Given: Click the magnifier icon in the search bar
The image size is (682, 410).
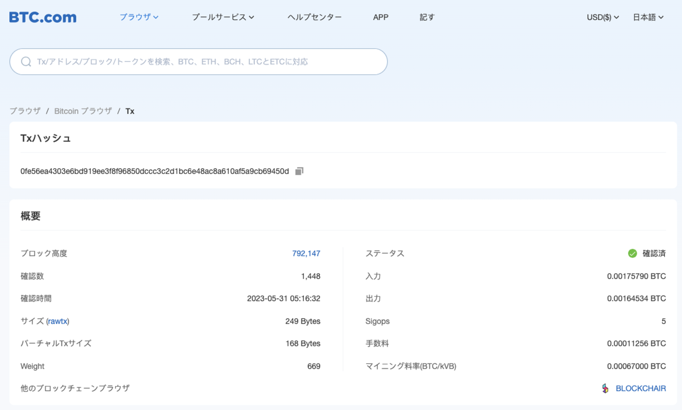Looking at the screenshot, I should click(26, 61).
